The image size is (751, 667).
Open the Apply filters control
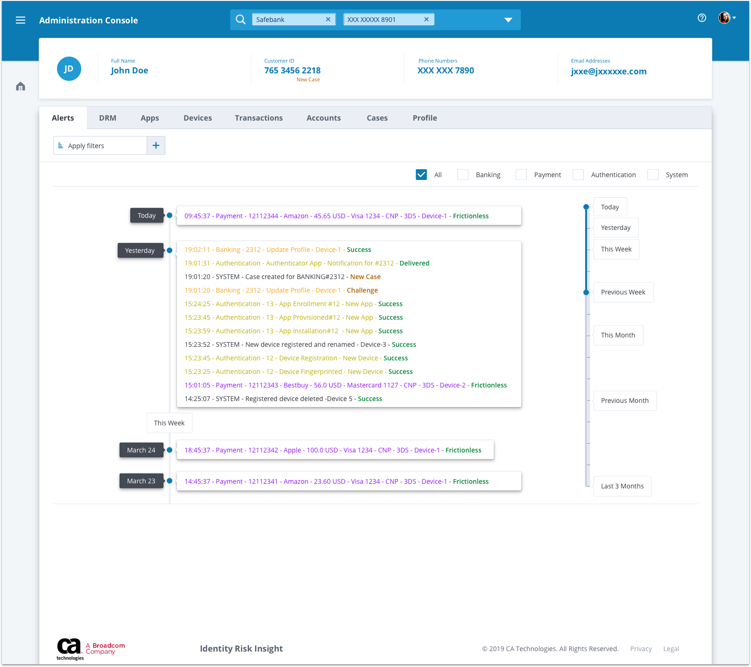tap(86, 145)
